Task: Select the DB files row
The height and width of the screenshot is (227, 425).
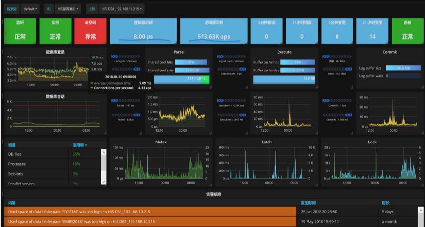Action: click(52, 154)
